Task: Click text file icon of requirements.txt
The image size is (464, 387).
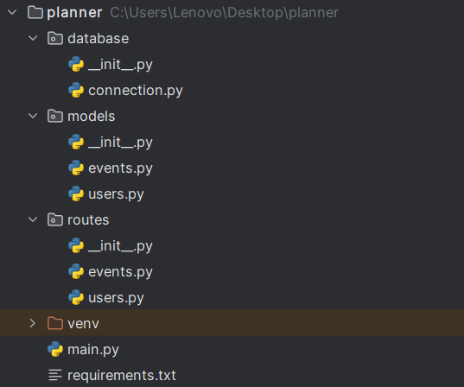Action: tap(55, 375)
